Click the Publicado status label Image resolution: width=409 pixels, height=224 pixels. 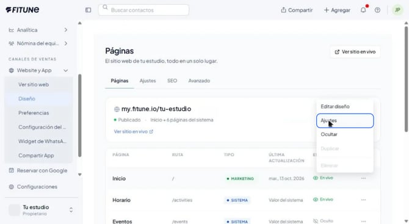pos(129,120)
